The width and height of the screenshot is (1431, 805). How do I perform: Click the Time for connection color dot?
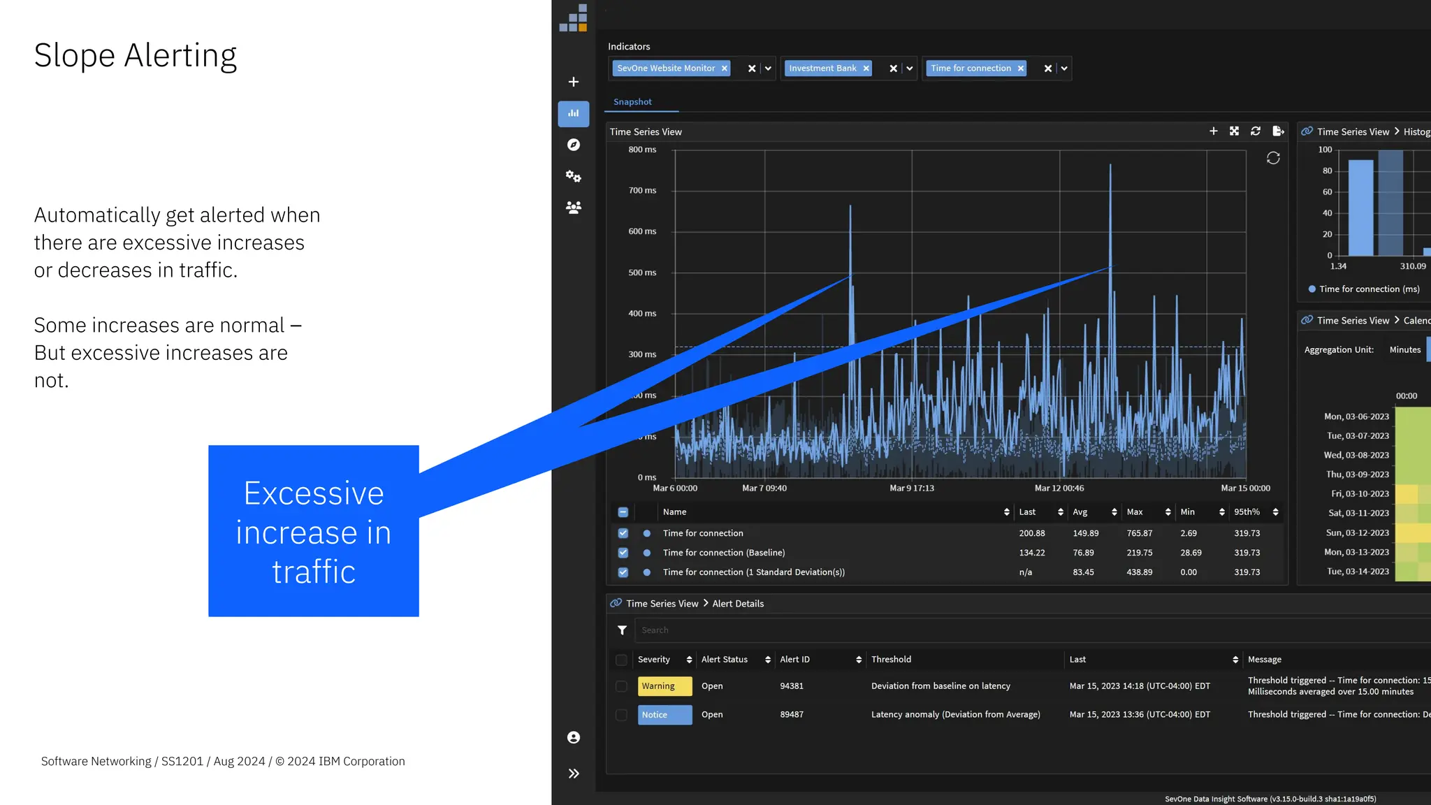(647, 533)
